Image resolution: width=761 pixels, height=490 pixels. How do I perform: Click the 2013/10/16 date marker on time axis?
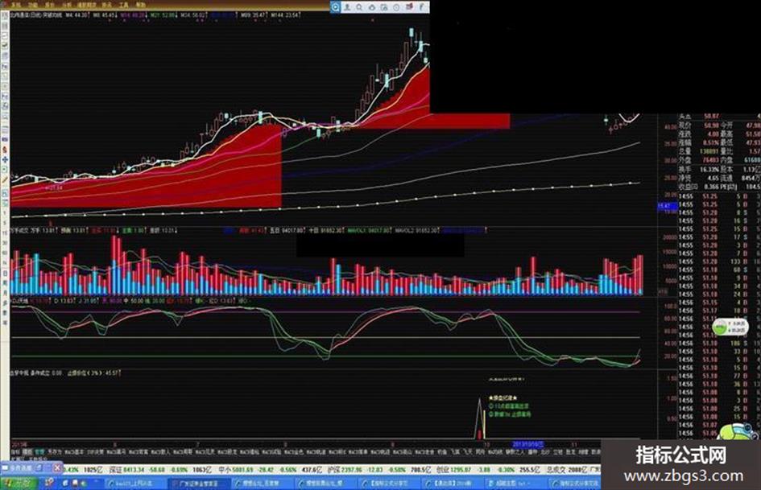(528, 444)
